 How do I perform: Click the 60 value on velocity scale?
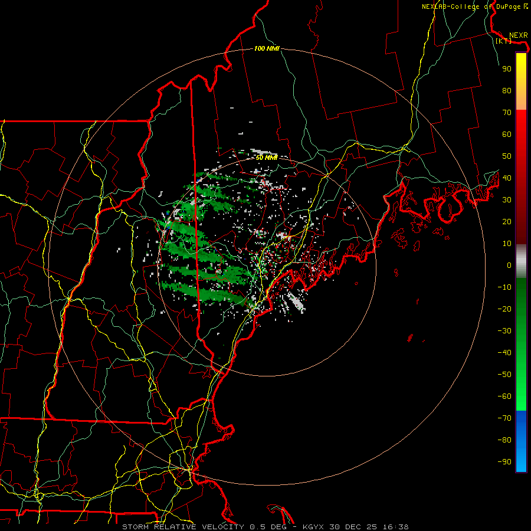(x=507, y=134)
